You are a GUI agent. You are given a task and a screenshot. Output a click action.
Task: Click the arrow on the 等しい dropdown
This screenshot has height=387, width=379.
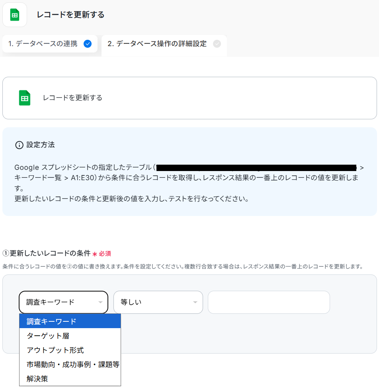pyautogui.click(x=195, y=302)
